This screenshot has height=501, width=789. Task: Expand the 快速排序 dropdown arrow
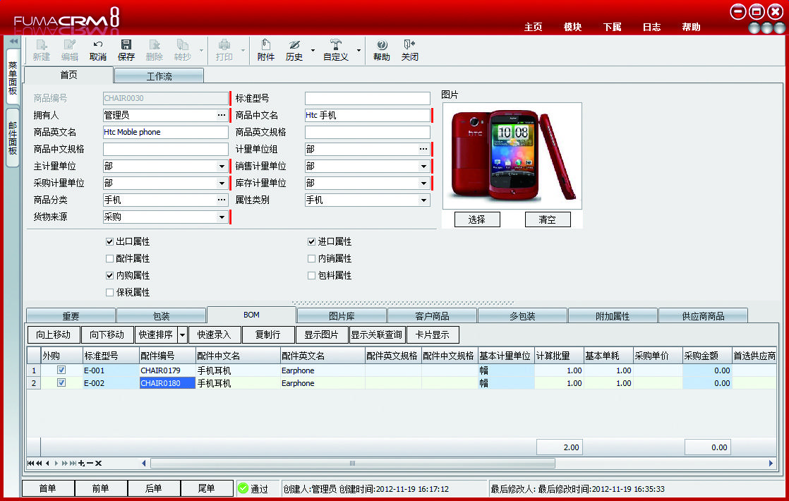click(x=182, y=334)
